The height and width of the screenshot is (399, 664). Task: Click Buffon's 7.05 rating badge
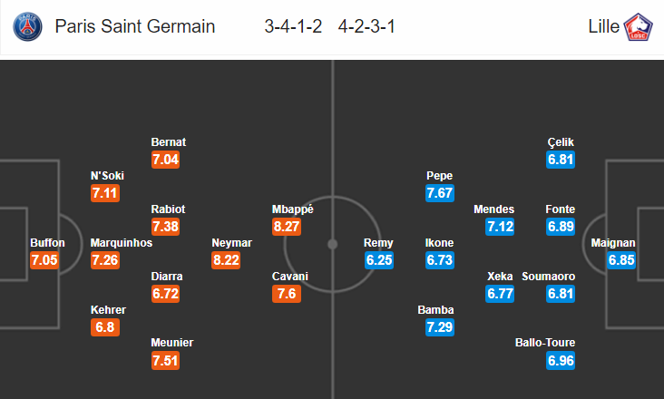pyautogui.click(x=44, y=259)
